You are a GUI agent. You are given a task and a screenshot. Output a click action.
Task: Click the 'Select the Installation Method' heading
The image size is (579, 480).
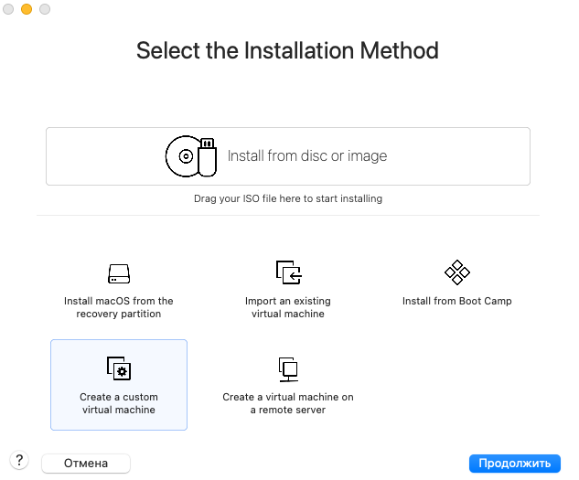click(288, 50)
